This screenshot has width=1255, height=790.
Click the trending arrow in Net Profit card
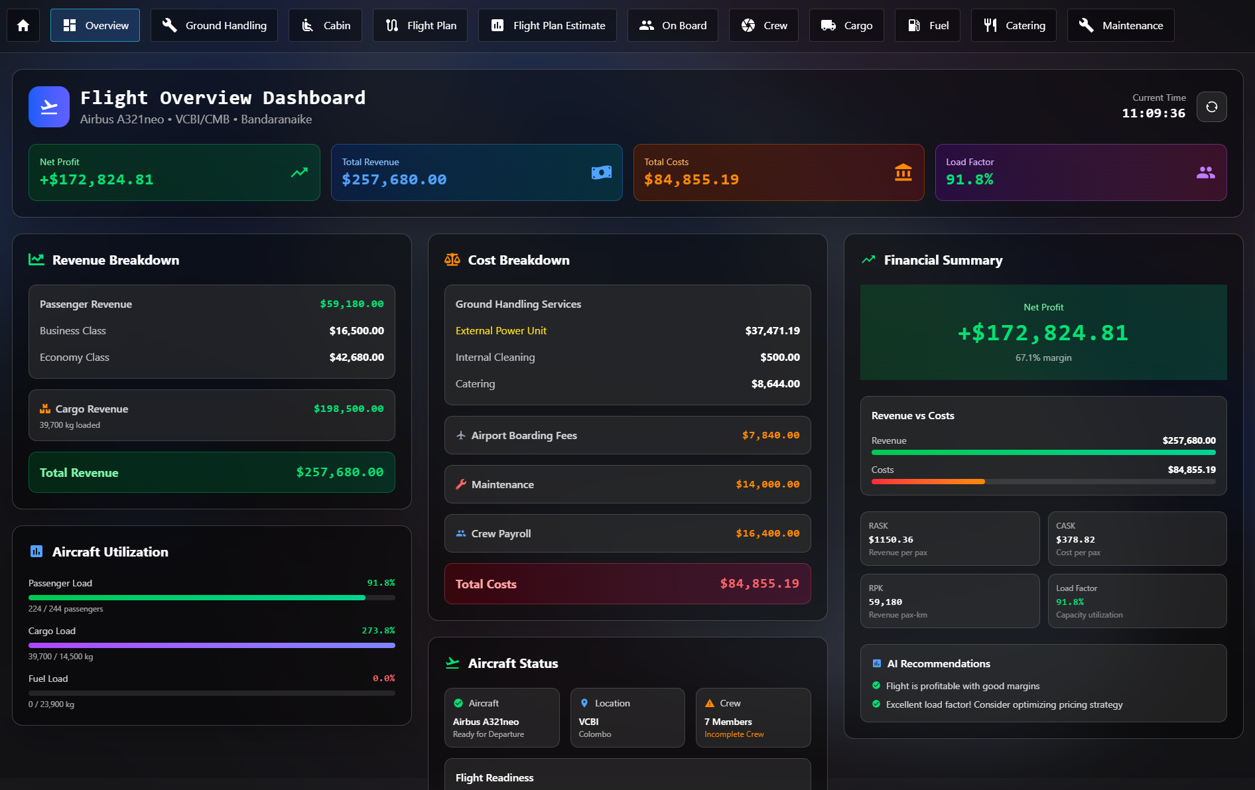299,172
